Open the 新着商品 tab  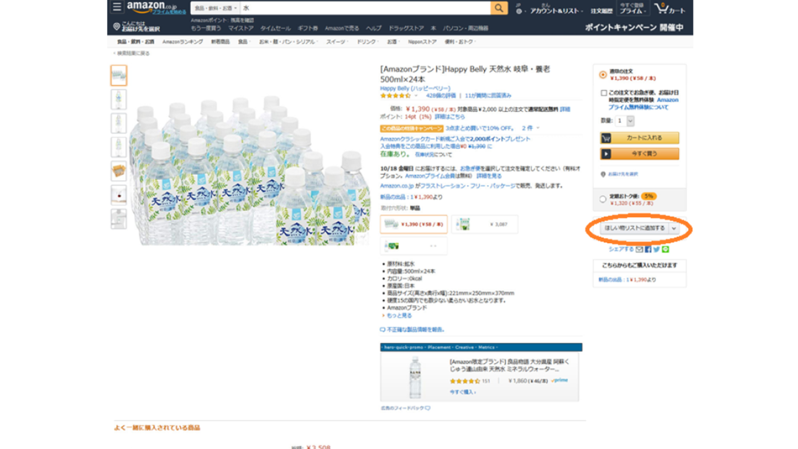220,42
